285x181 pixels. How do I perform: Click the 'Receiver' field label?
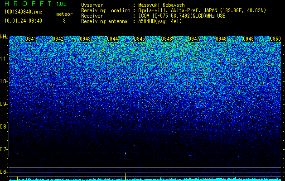point(92,16)
